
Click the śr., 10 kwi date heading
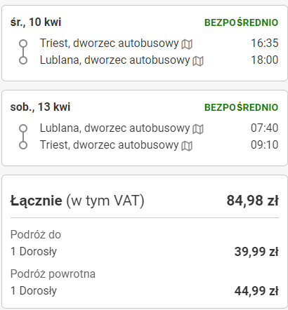[36, 22]
